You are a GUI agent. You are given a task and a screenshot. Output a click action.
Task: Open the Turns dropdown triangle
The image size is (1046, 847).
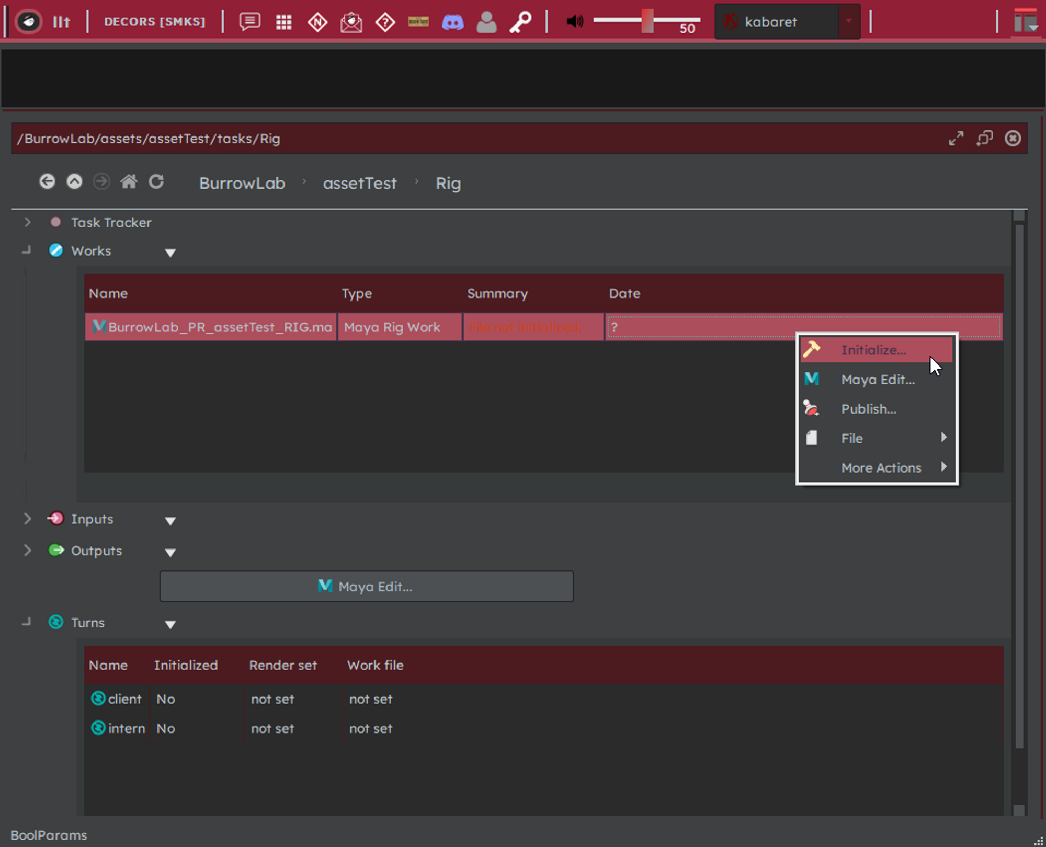[x=170, y=625]
